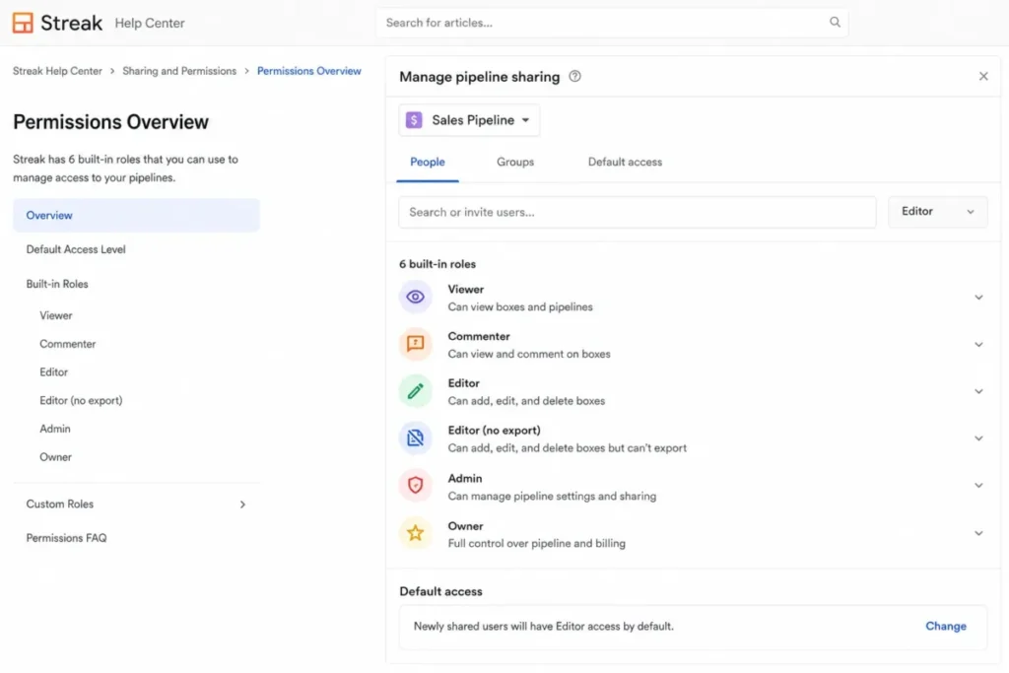
Task: Click the Viewer eye icon
Action: point(415,298)
